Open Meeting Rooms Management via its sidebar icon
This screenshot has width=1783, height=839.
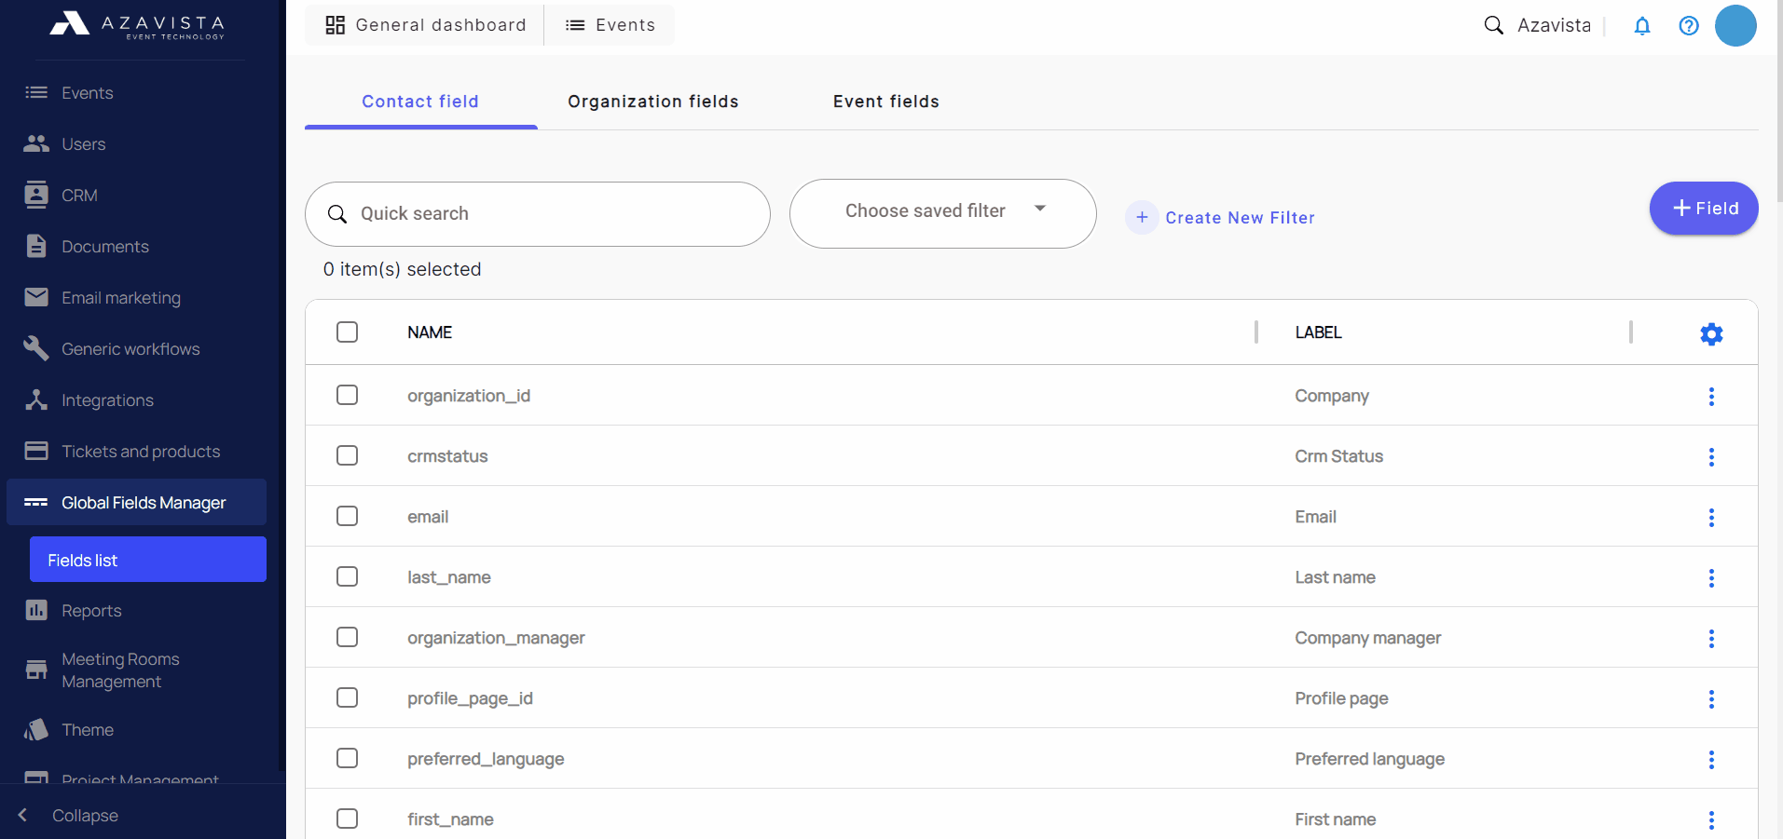pyautogui.click(x=36, y=670)
